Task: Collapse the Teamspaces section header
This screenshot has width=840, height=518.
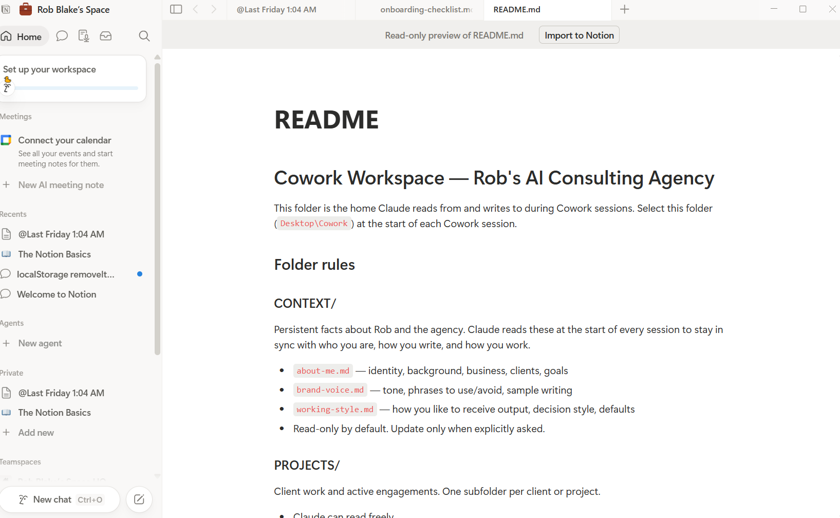Action: [21, 462]
